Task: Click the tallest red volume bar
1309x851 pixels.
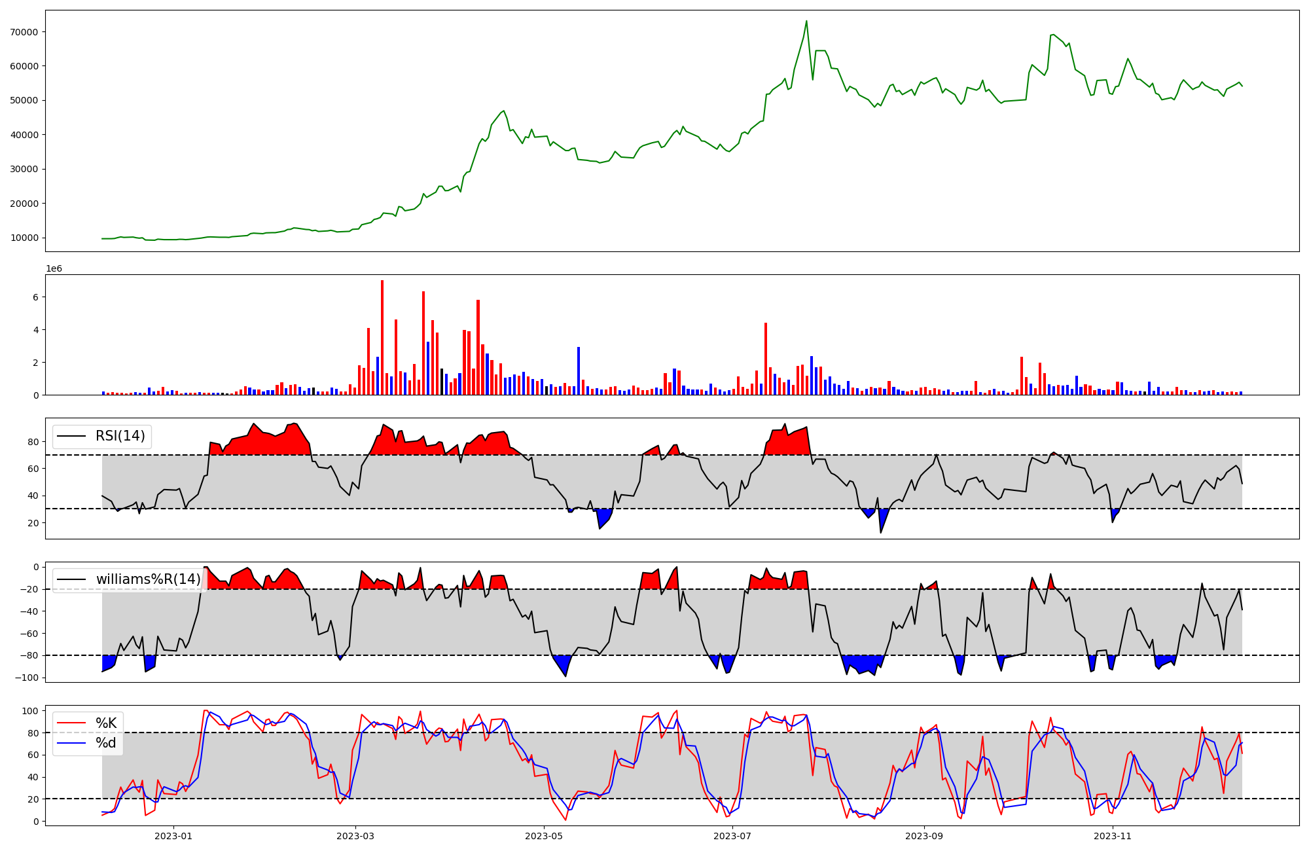Action: [x=382, y=337]
